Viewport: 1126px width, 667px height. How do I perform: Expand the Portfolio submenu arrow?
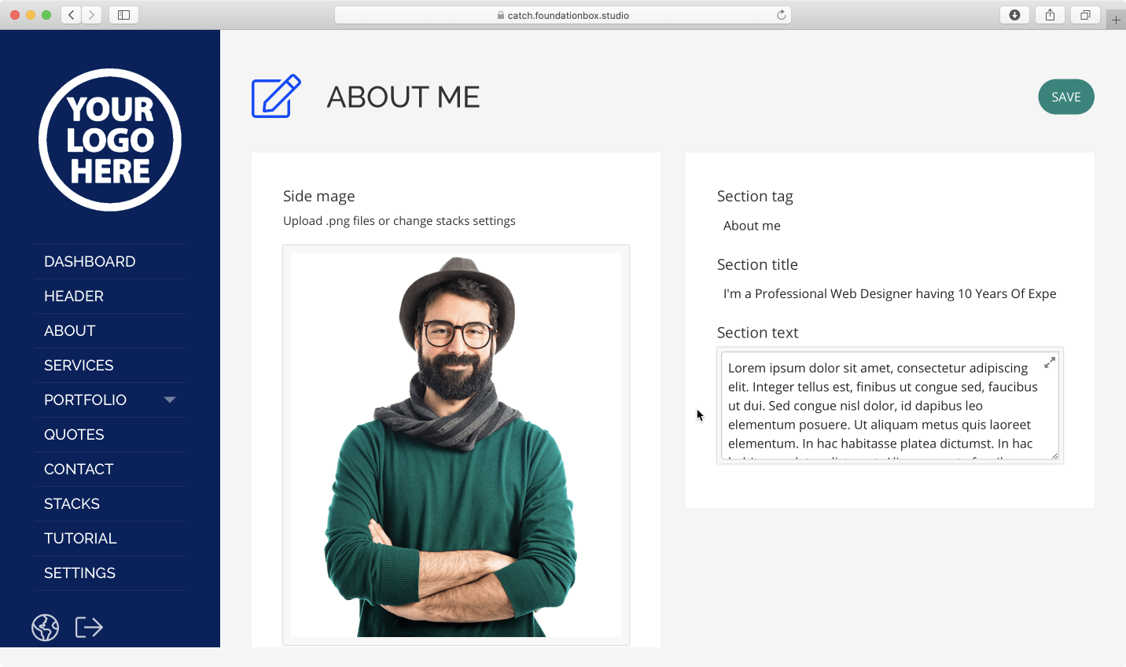point(170,400)
